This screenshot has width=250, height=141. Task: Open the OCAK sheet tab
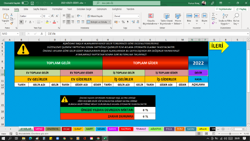coord(67,129)
